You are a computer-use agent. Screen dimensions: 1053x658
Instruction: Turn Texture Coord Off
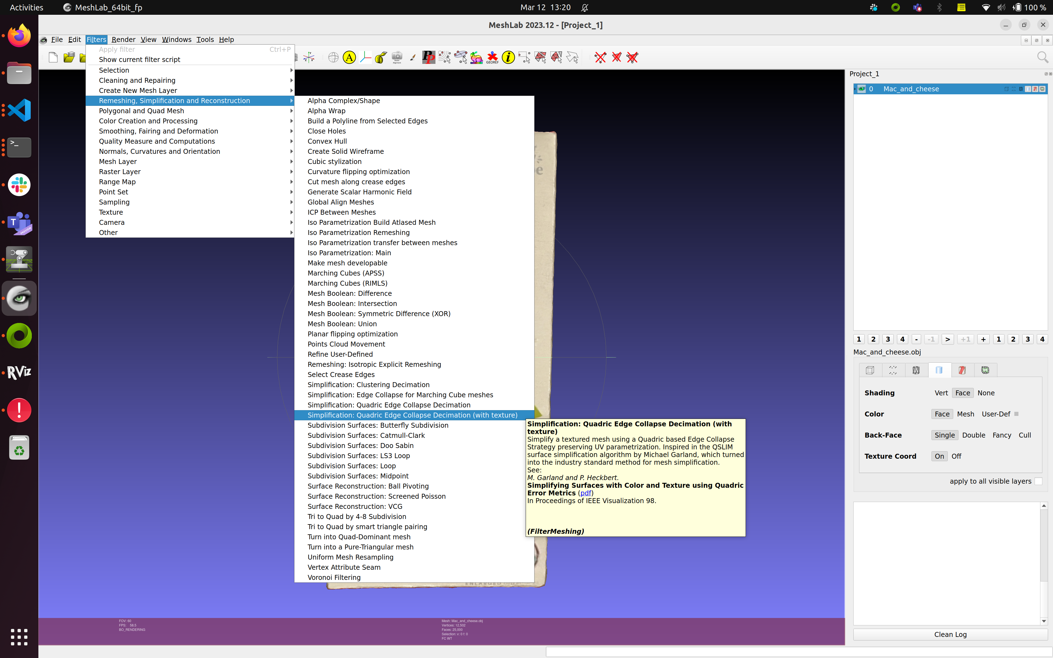click(956, 456)
